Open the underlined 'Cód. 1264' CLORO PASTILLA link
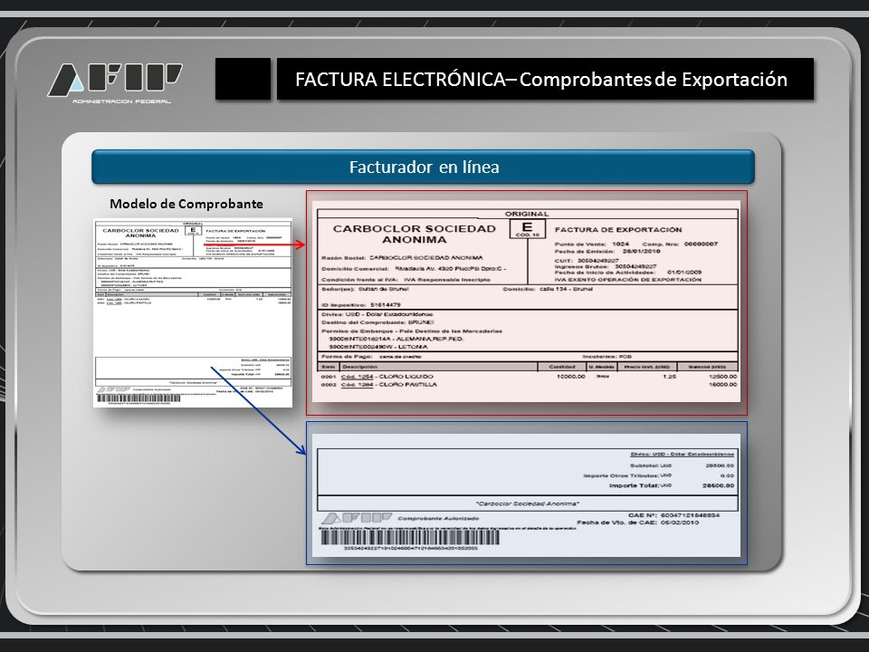 (x=357, y=384)
